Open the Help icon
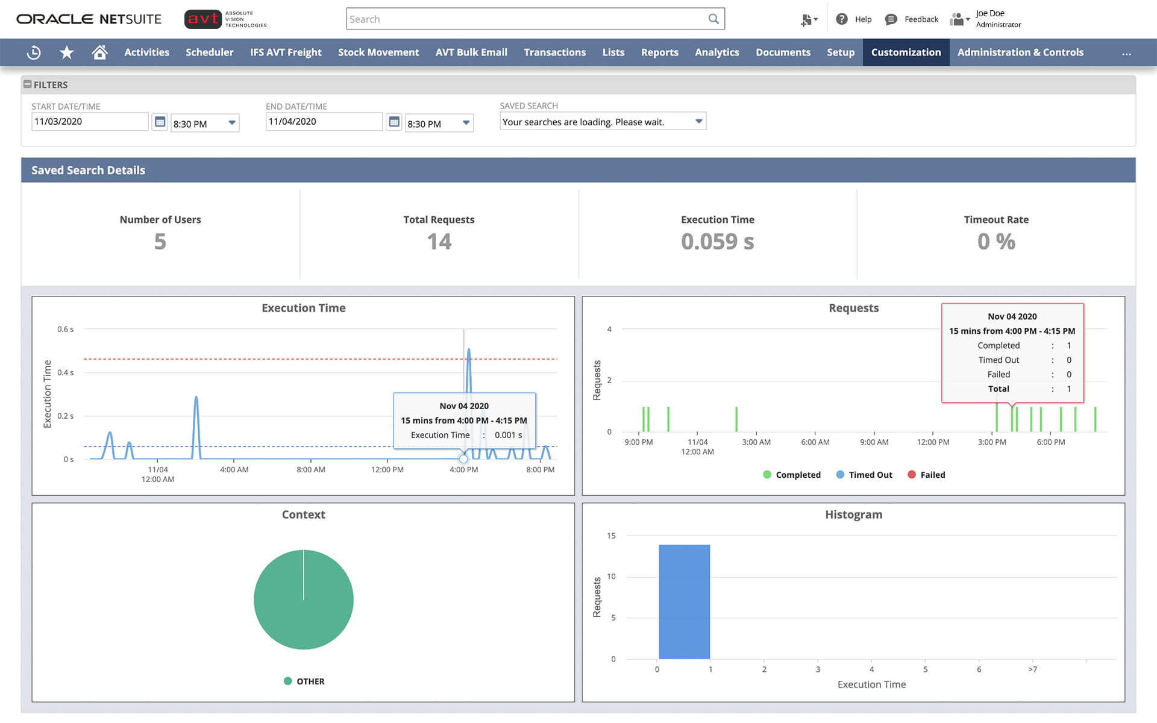 (x=842, y=19)
